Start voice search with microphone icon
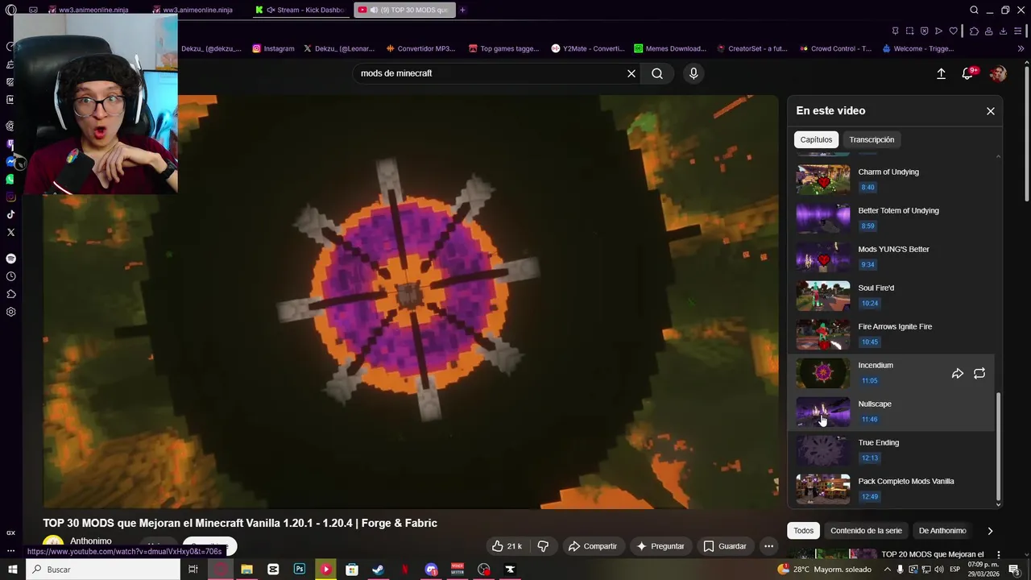 point(694,73)
